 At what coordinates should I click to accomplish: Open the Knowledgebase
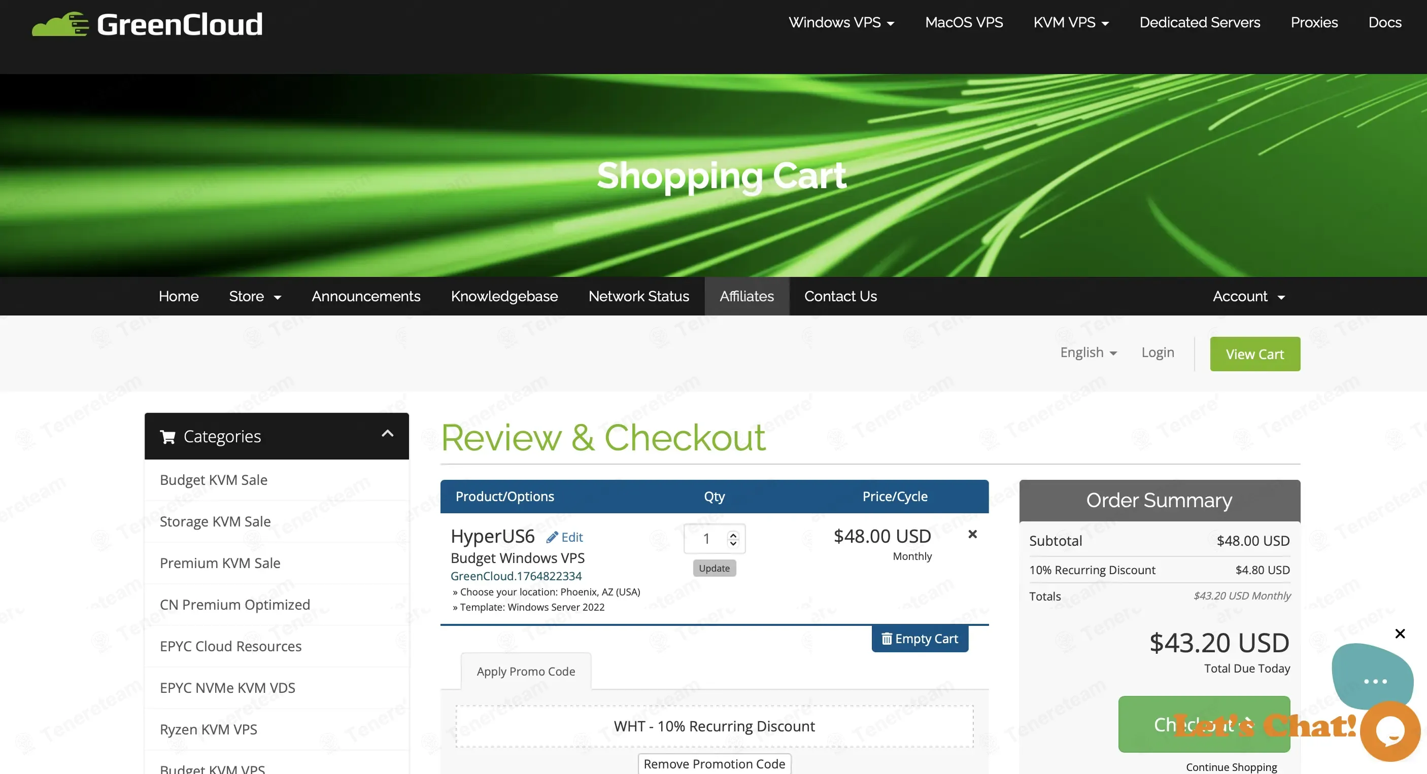[504, 296]
